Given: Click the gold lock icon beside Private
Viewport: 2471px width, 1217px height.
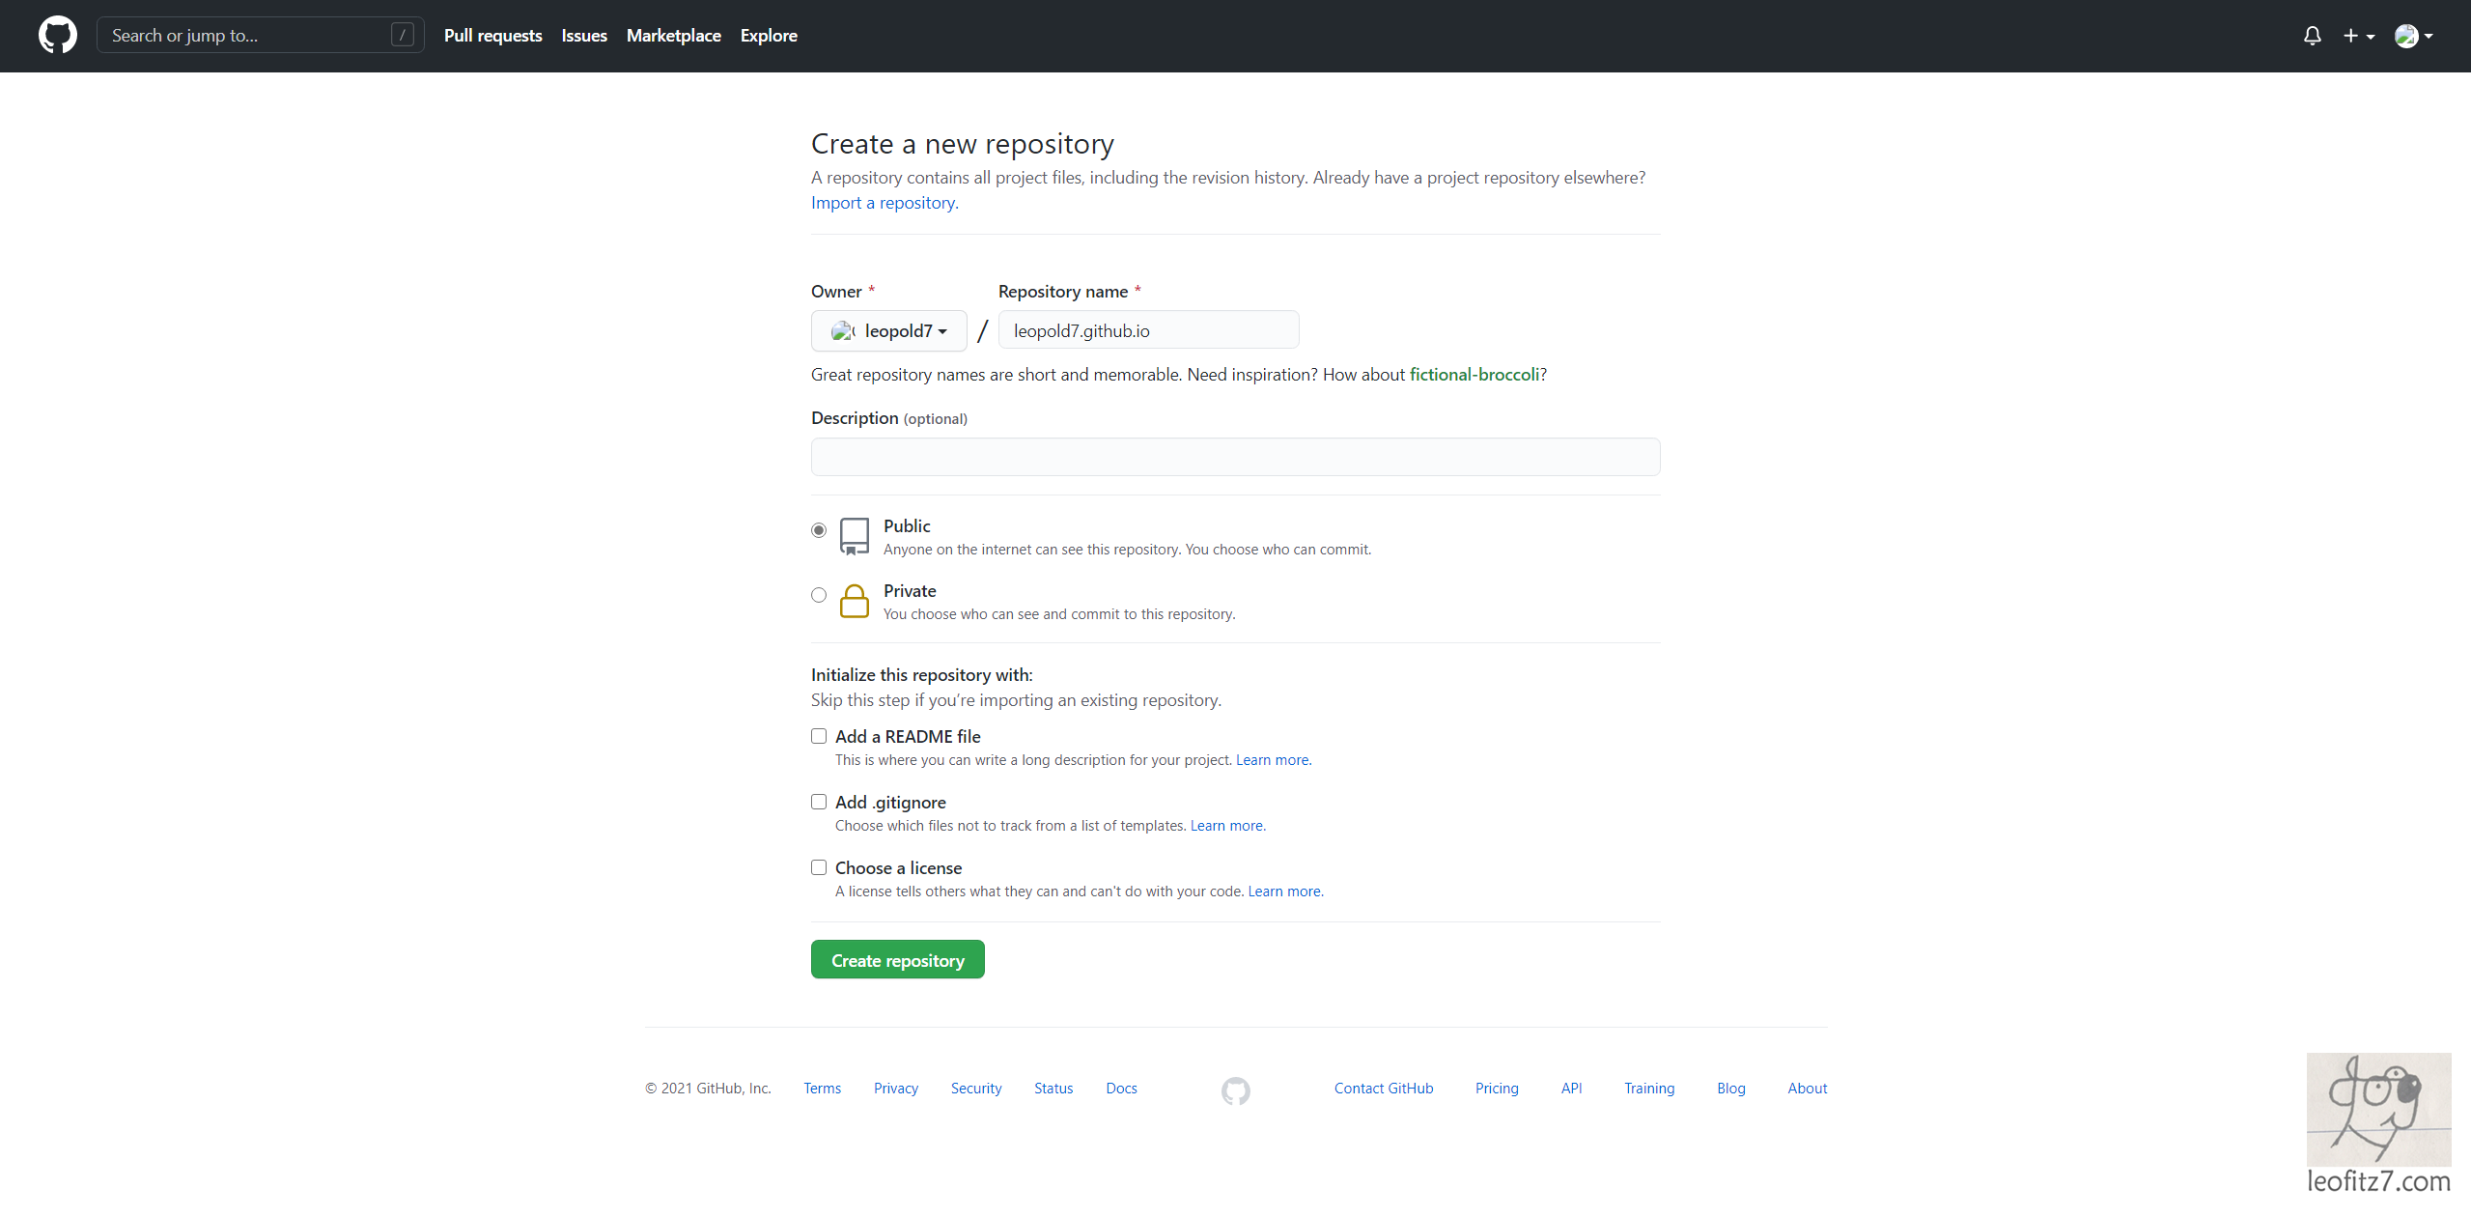Looking at the screenshot, I should click(854, 601).
